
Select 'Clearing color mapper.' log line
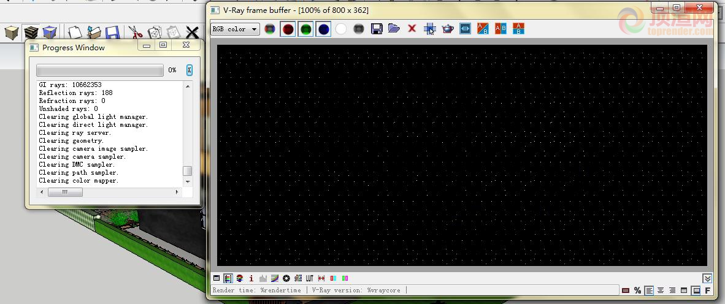coord(79,181)
